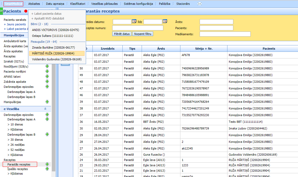Click the Jauns pacients link
The width and height of the screenshot is (298, 177).
click(x=16, y=24)
